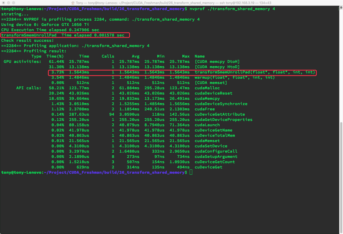Click the cudaDeviceReset API call name
This screenshot has height=234, width=343.
(x=213, y=93)
